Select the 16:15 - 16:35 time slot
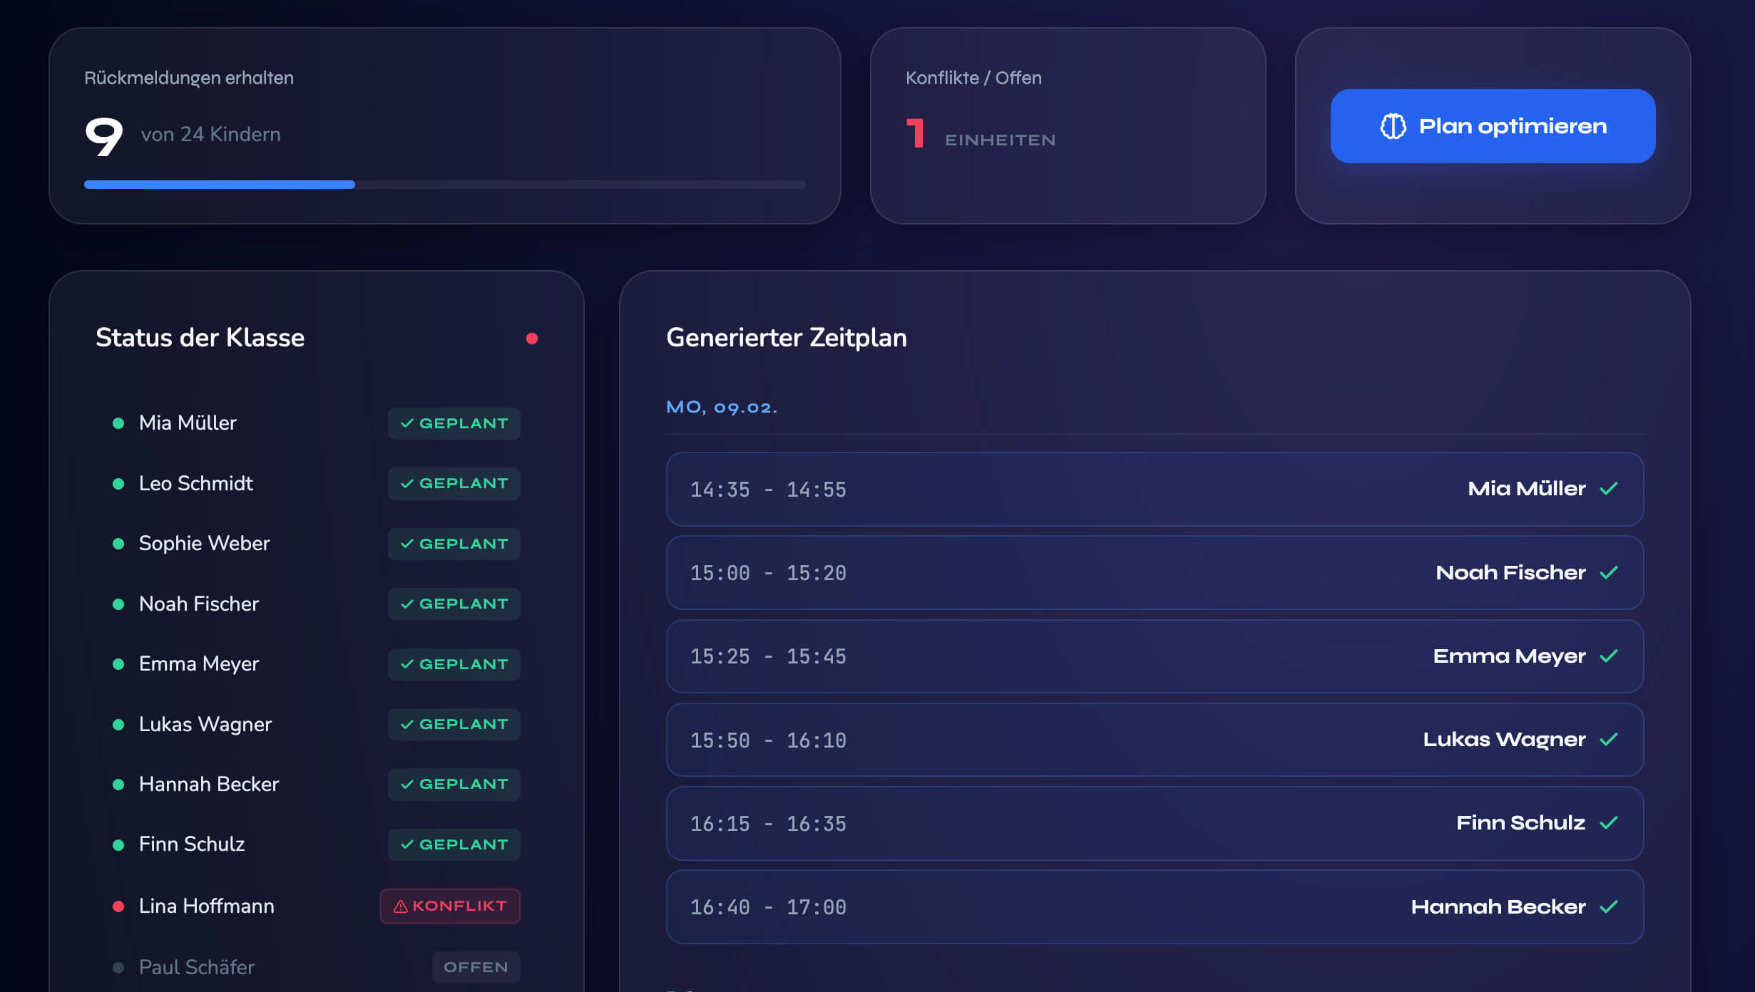The height and width of the screenshot is (992, 1755). tap(1154, 823)
